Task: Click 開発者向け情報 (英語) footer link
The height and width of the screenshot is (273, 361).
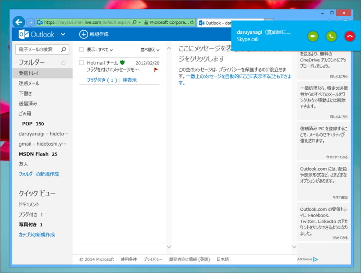Action: pos(190,259)
